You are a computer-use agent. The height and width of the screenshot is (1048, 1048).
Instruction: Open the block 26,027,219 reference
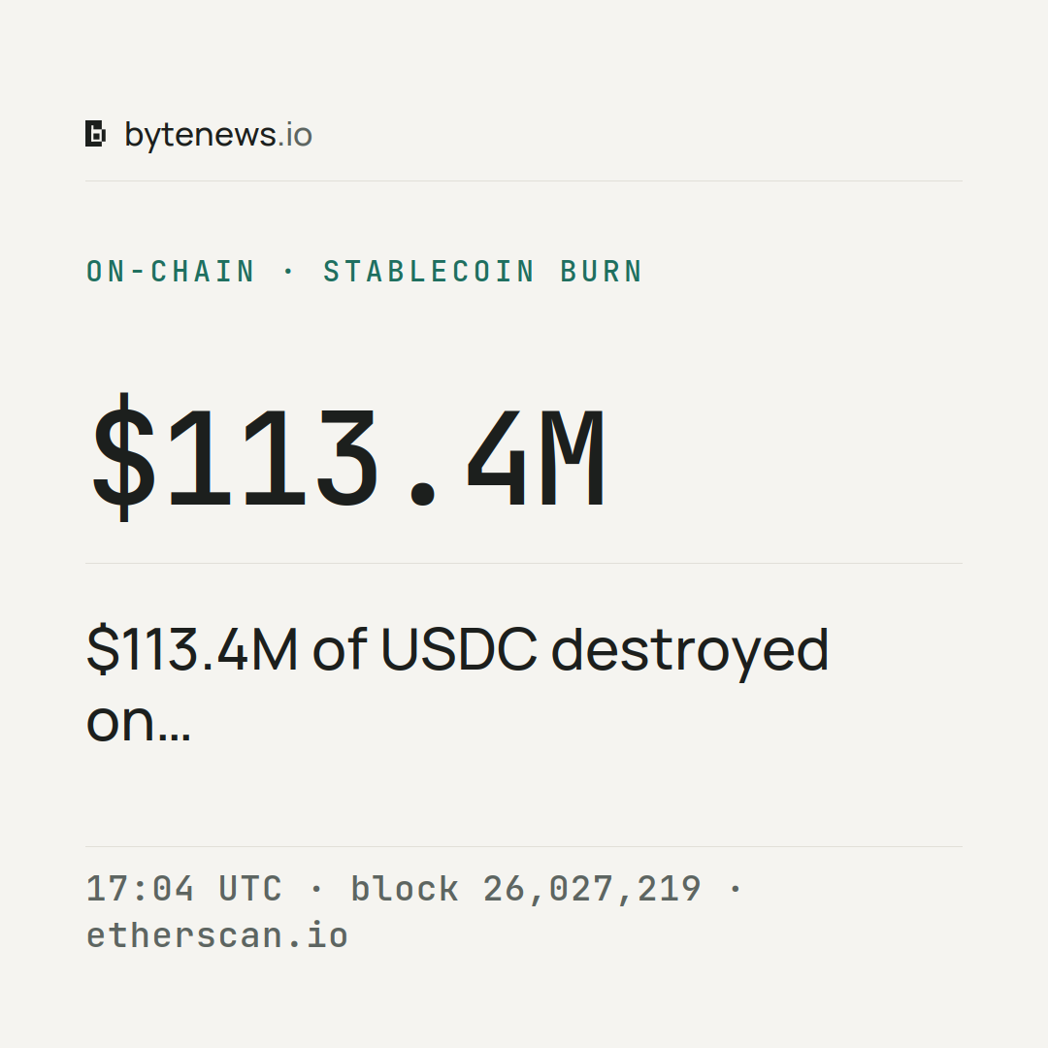point(526,889)
